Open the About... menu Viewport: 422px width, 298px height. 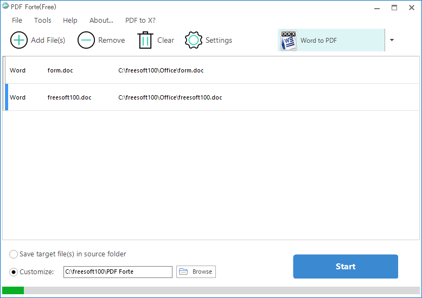101,21
